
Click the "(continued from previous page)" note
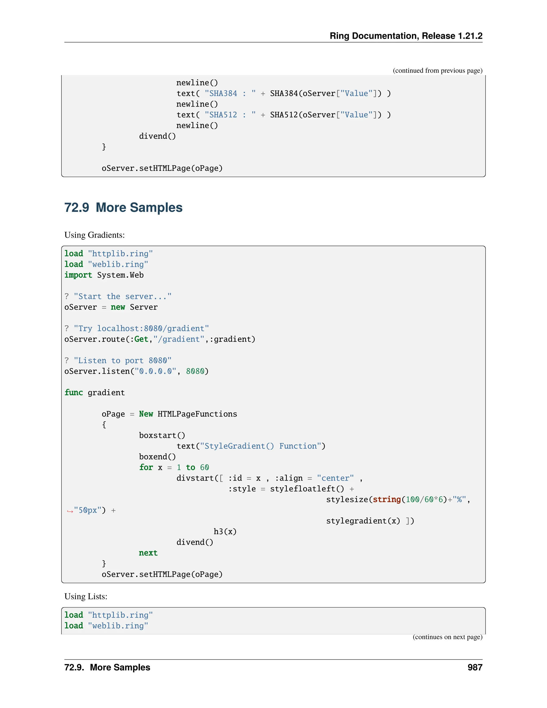pos(437,71)
